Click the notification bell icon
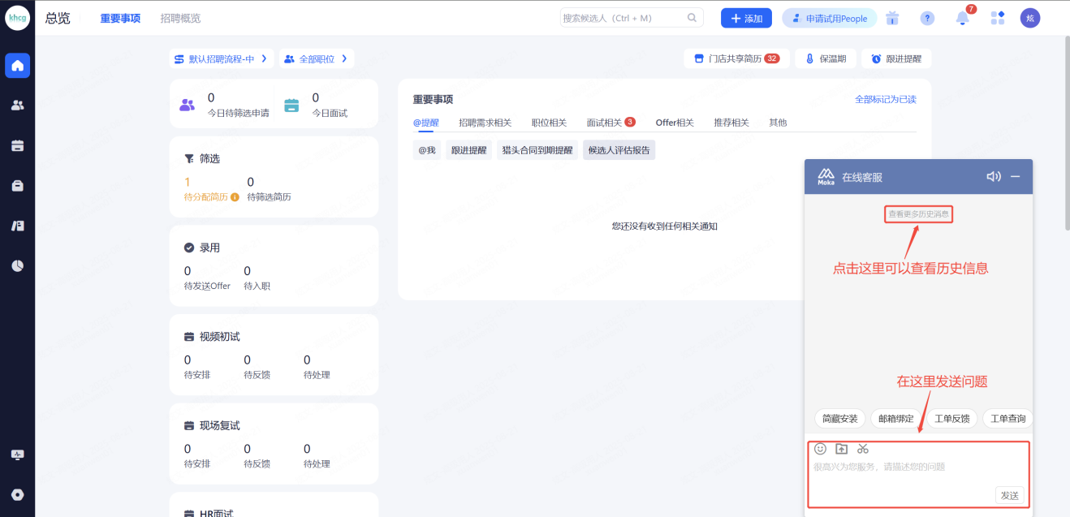This screenshot has width=1070, height=517. 962,19
